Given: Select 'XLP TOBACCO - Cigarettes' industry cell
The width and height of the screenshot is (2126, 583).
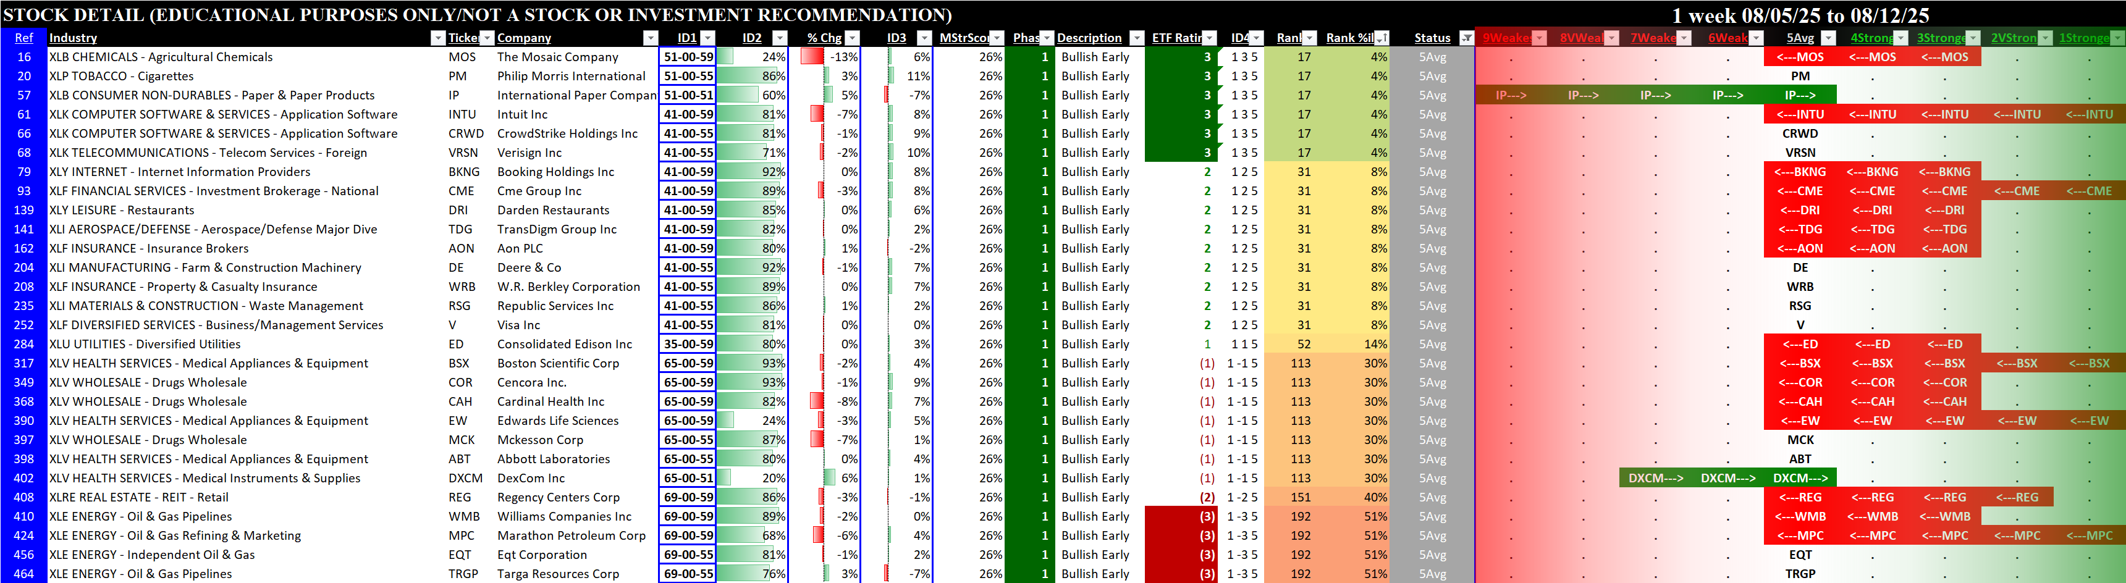Looking at the screenshot, I should (x=247, y=76).
